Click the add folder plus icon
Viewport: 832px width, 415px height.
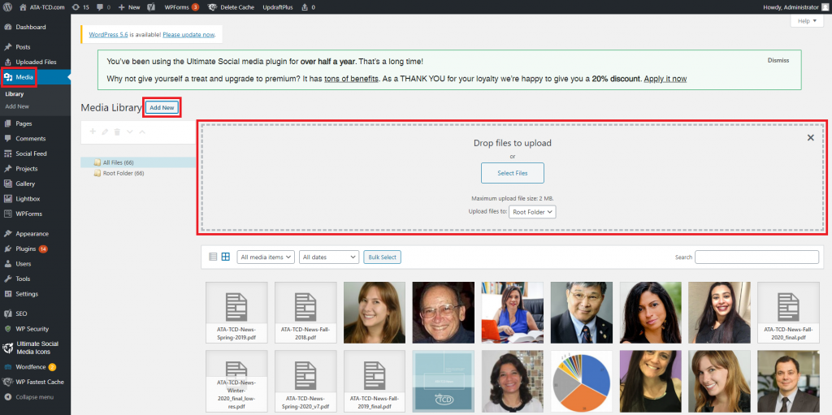coord(93,132)
